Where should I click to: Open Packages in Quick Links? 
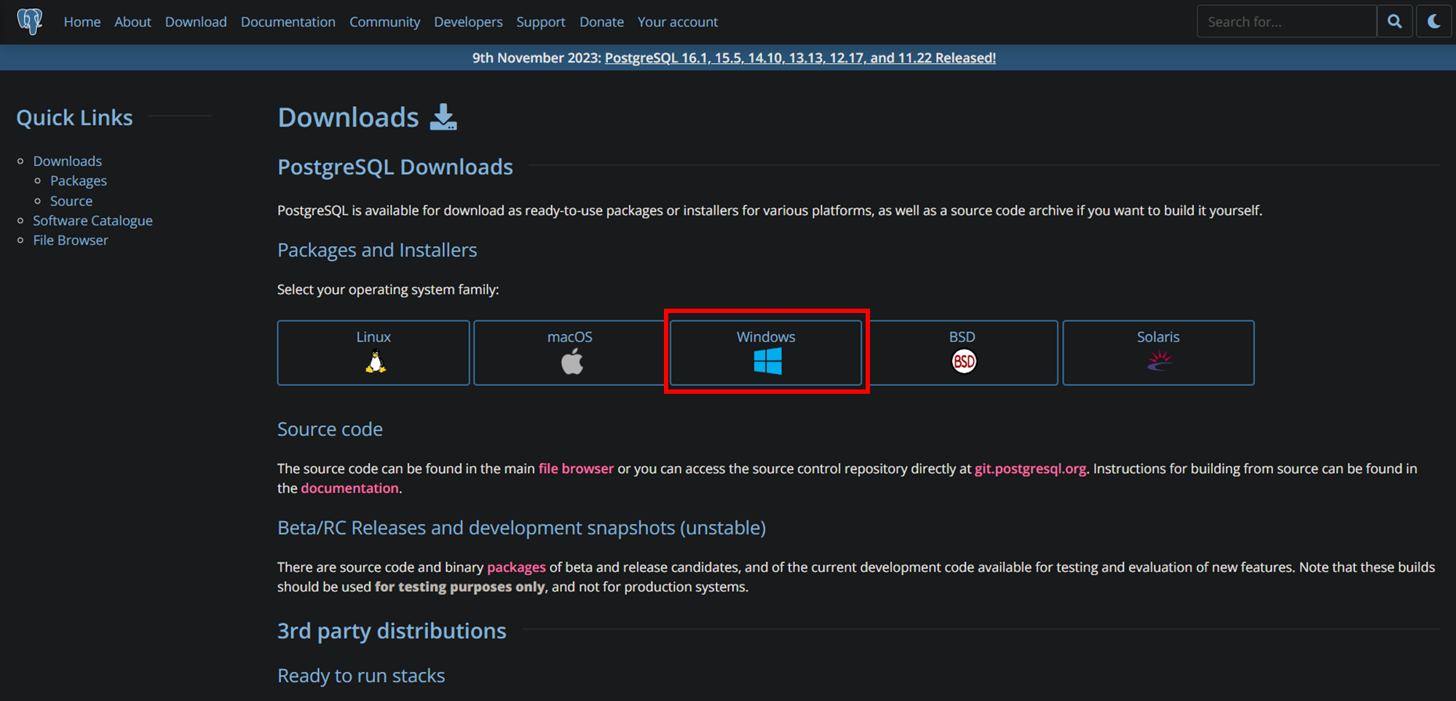tap(79, 181)
